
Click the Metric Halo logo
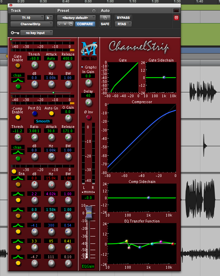[89, 51]
